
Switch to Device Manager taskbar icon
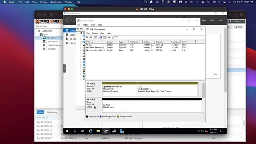(114, 131)
